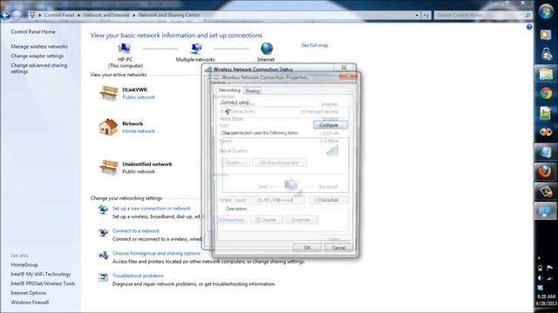Screen dimensions: 558x313
Task: Click the picture viewer icon below Chrome
Action: click(546, 113)
